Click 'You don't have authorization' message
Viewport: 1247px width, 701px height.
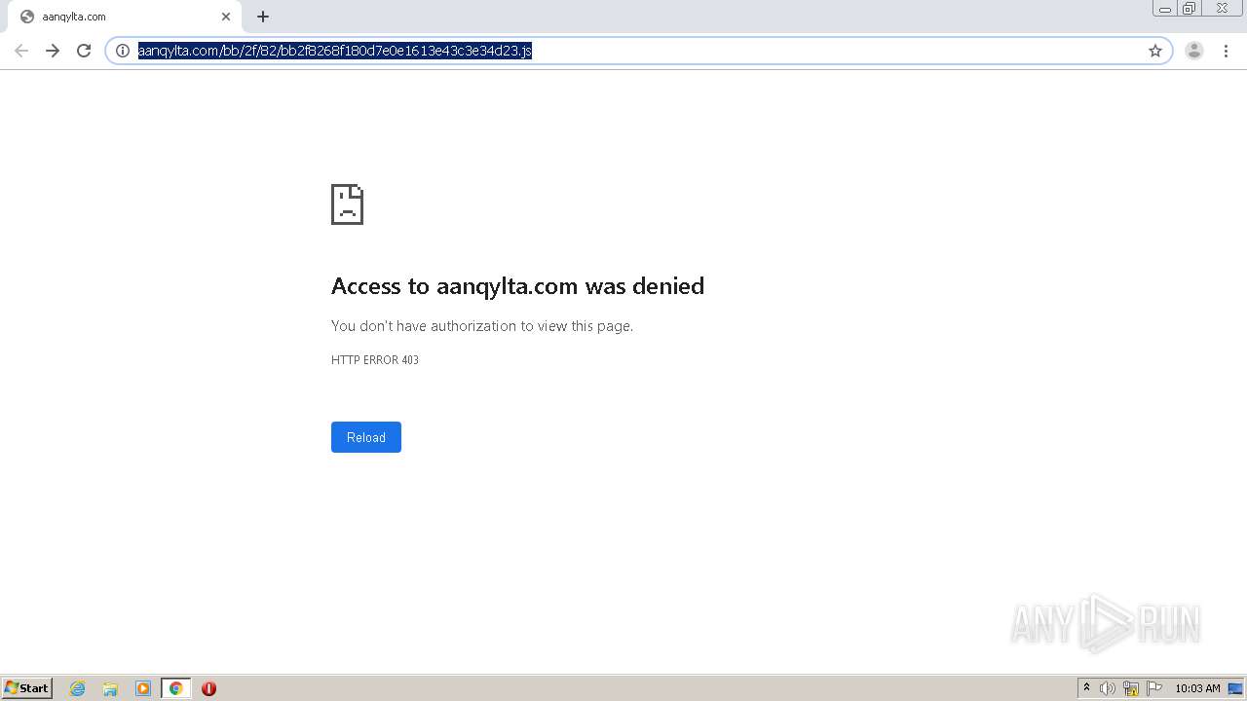click(x=482, y=326)
